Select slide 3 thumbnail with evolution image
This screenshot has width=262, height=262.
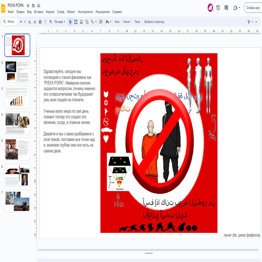click(17, 97)
